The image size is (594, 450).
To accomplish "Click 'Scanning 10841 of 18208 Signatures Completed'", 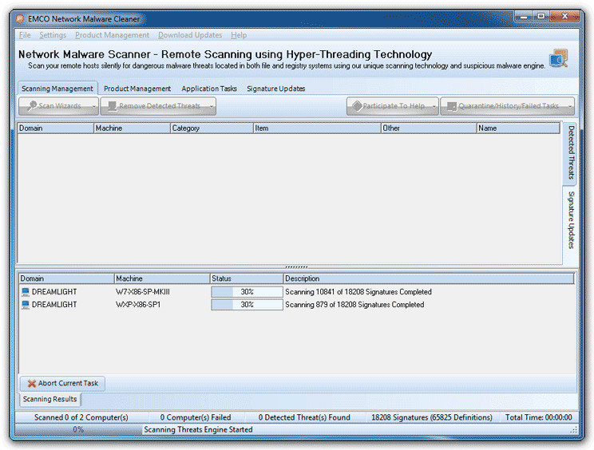I will point(358,292).
